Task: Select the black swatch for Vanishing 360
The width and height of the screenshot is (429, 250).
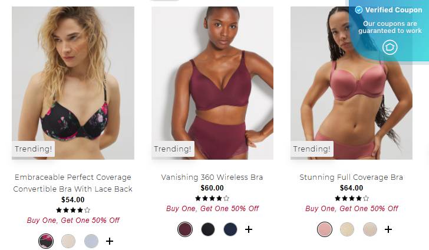Action: 208,229
